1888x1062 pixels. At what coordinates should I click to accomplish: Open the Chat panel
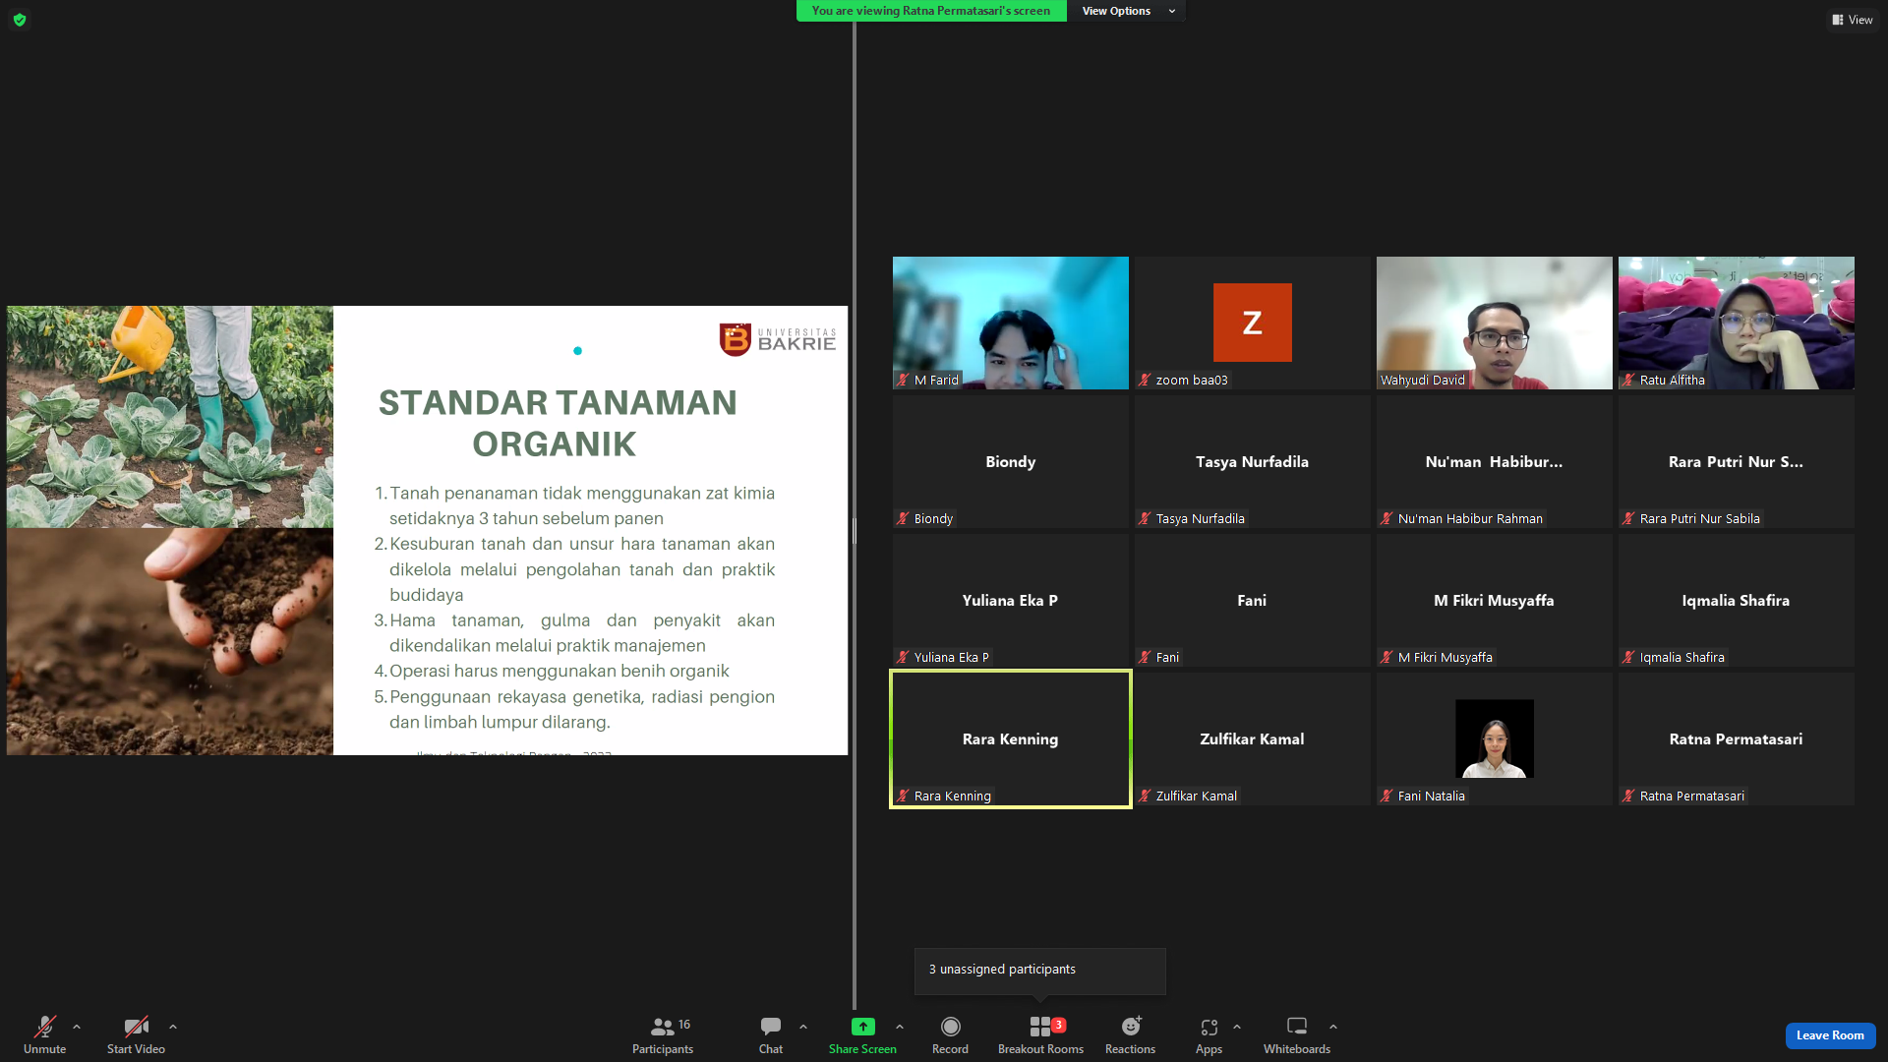click(771, 1034)
